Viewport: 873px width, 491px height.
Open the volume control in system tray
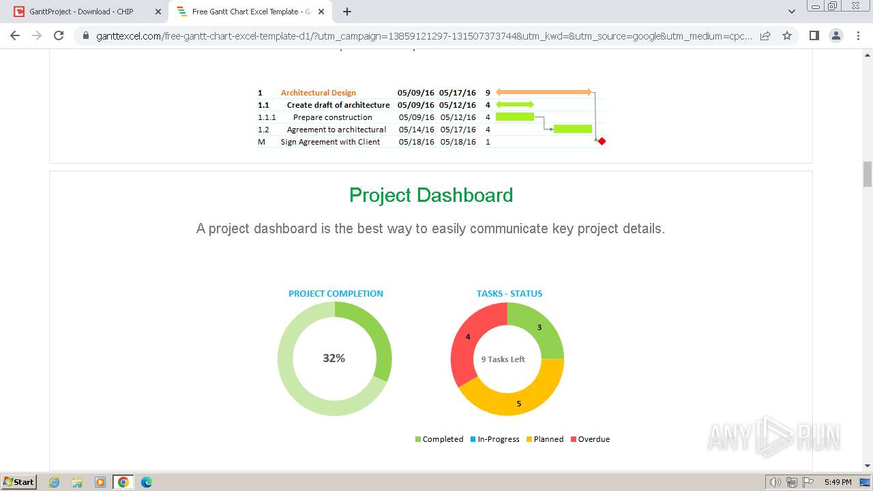775,482
